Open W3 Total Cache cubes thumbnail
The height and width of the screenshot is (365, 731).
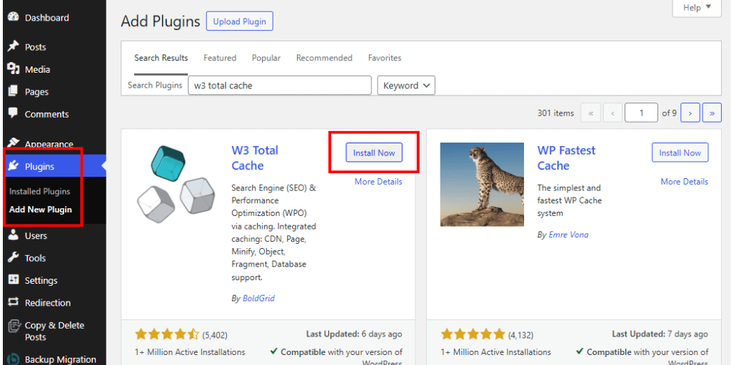pos(176,185)
